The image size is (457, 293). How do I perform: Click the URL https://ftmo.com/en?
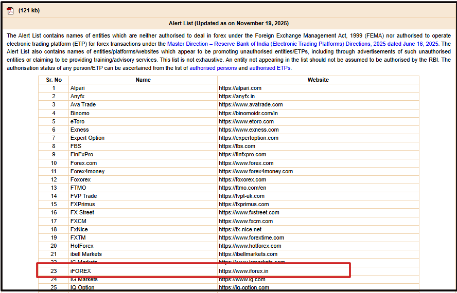click(242, 188)
